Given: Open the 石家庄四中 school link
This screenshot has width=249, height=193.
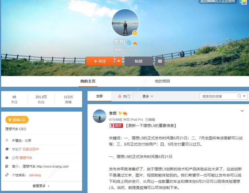Looking at the screenshot, I should point(30,149).
